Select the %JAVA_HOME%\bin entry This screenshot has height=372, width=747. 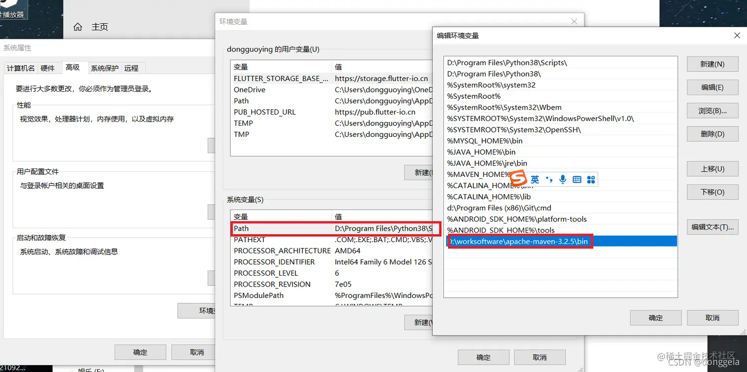560,152
